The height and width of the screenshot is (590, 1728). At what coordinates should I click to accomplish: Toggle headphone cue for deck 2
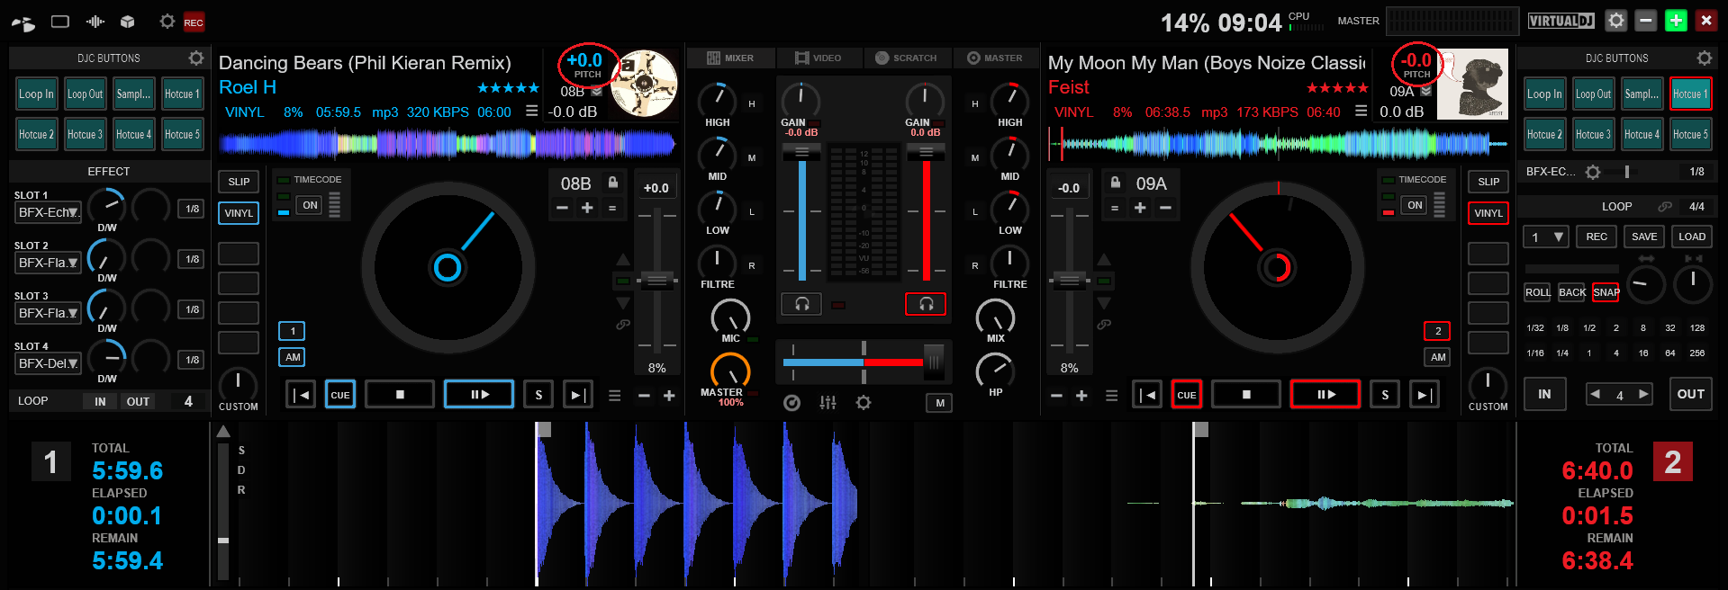click(x=926, y=304)
